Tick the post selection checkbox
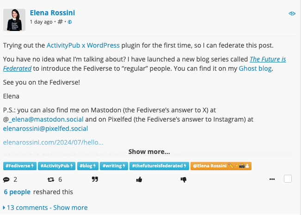This screenshot has height=215, width=301. pos(288,179)
